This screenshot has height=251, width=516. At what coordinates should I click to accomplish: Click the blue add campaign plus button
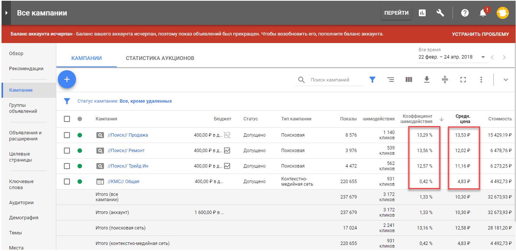67,79
